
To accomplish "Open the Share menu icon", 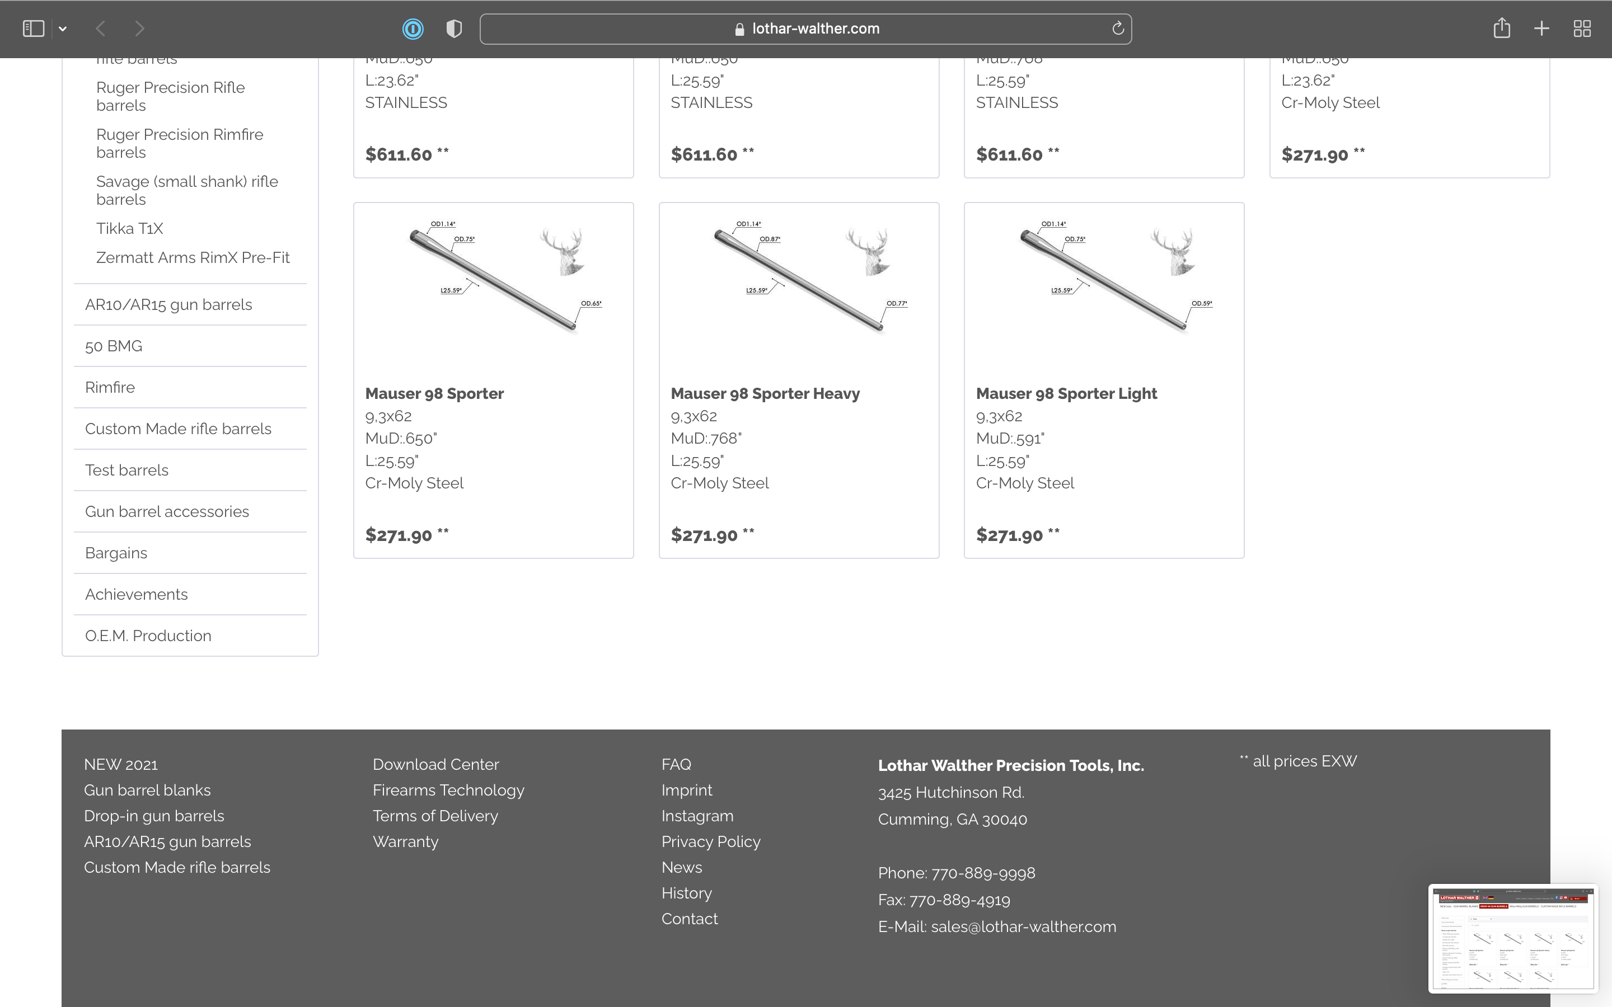I will [x=1501, y=29].
